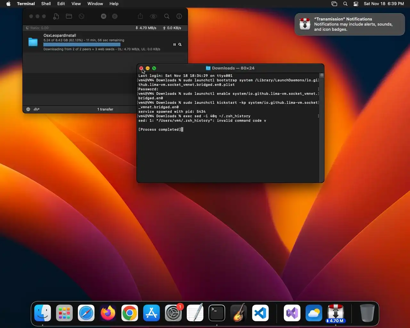The width and height of the screenshot is (410, 328).
Task: Select the OsxLeopardInstall transfer name
Action: (60, 36)
